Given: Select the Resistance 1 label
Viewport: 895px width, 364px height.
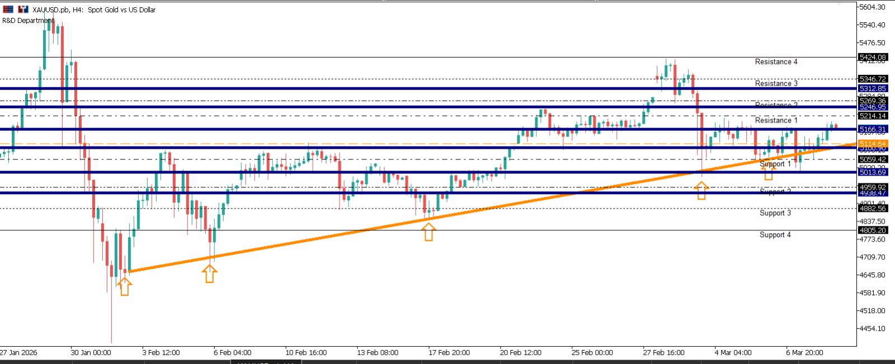Looking at the screenshot, I should pyautogui.click(x=776, y=121).
